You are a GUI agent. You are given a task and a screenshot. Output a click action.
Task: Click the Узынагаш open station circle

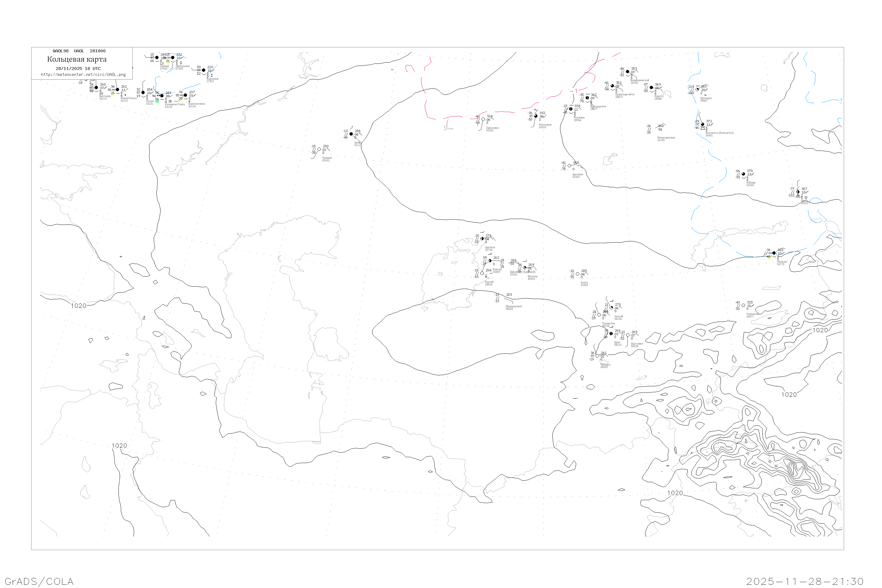click(x=743, y=305)
